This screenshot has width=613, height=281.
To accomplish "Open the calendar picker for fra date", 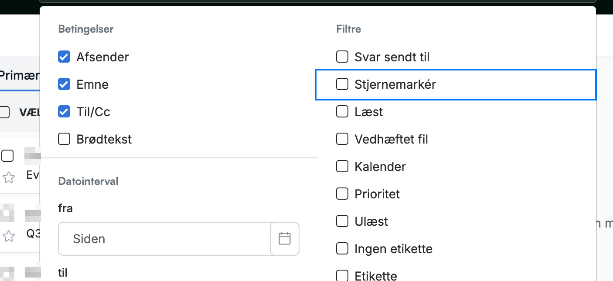I will point(285,239).
